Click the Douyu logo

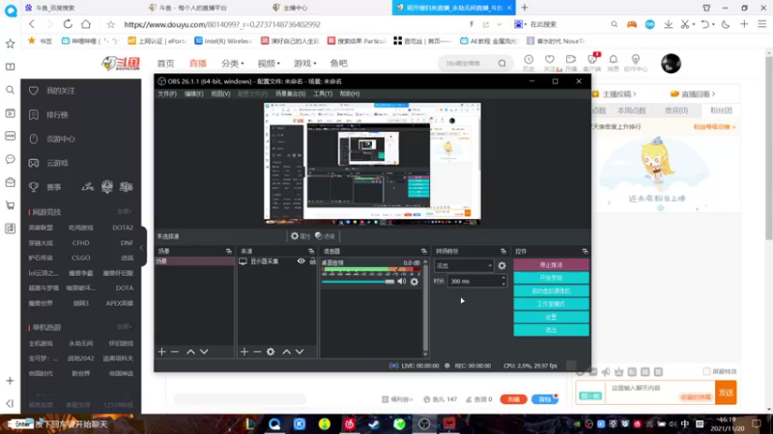122,64
